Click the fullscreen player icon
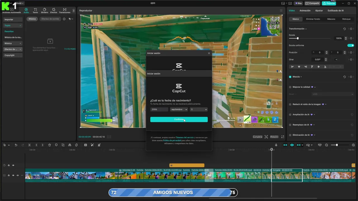The image size is (358, 201). coord(282,137)
